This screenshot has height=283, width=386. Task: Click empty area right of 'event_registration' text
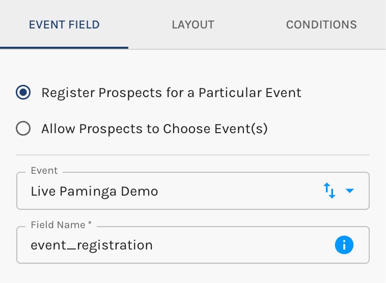pyautogui.click(x=239, y=245)
